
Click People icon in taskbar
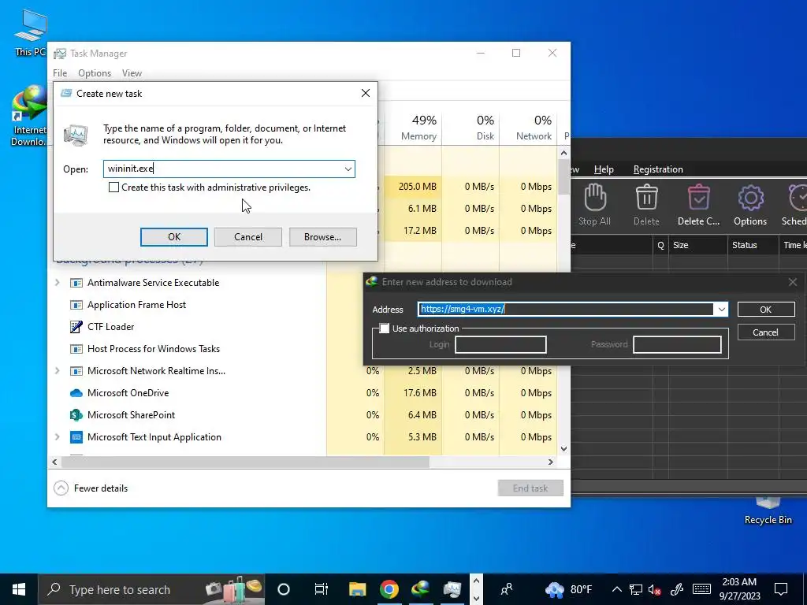[x=507, y=589]
